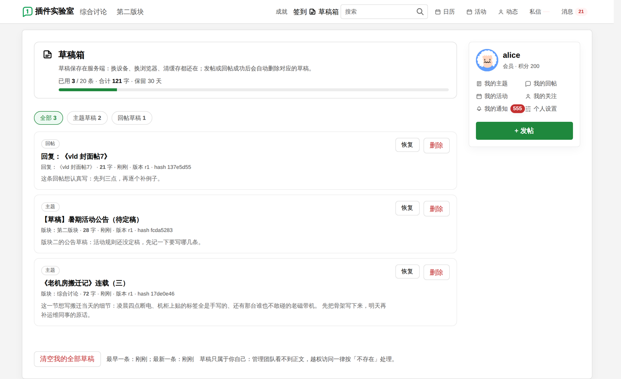The width and height of the screenshot is (621, 379).
Task: Open 私信 private messages
Action: click(x=535, y=12)
